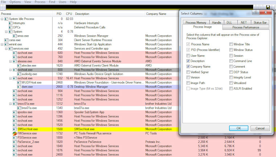Open the View menu
Image resolution: width=276 pixels, height=157 pixels.
pos(28,2)
